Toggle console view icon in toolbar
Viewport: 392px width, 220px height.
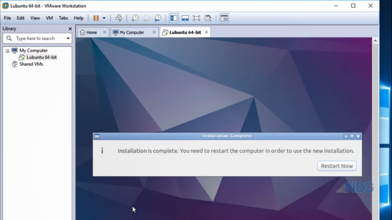point(224,18)
